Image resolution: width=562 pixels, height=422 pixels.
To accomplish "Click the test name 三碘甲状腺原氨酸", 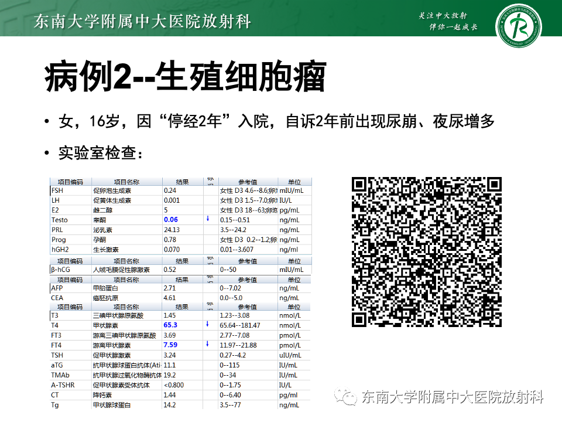I will [x=118, y=316].
